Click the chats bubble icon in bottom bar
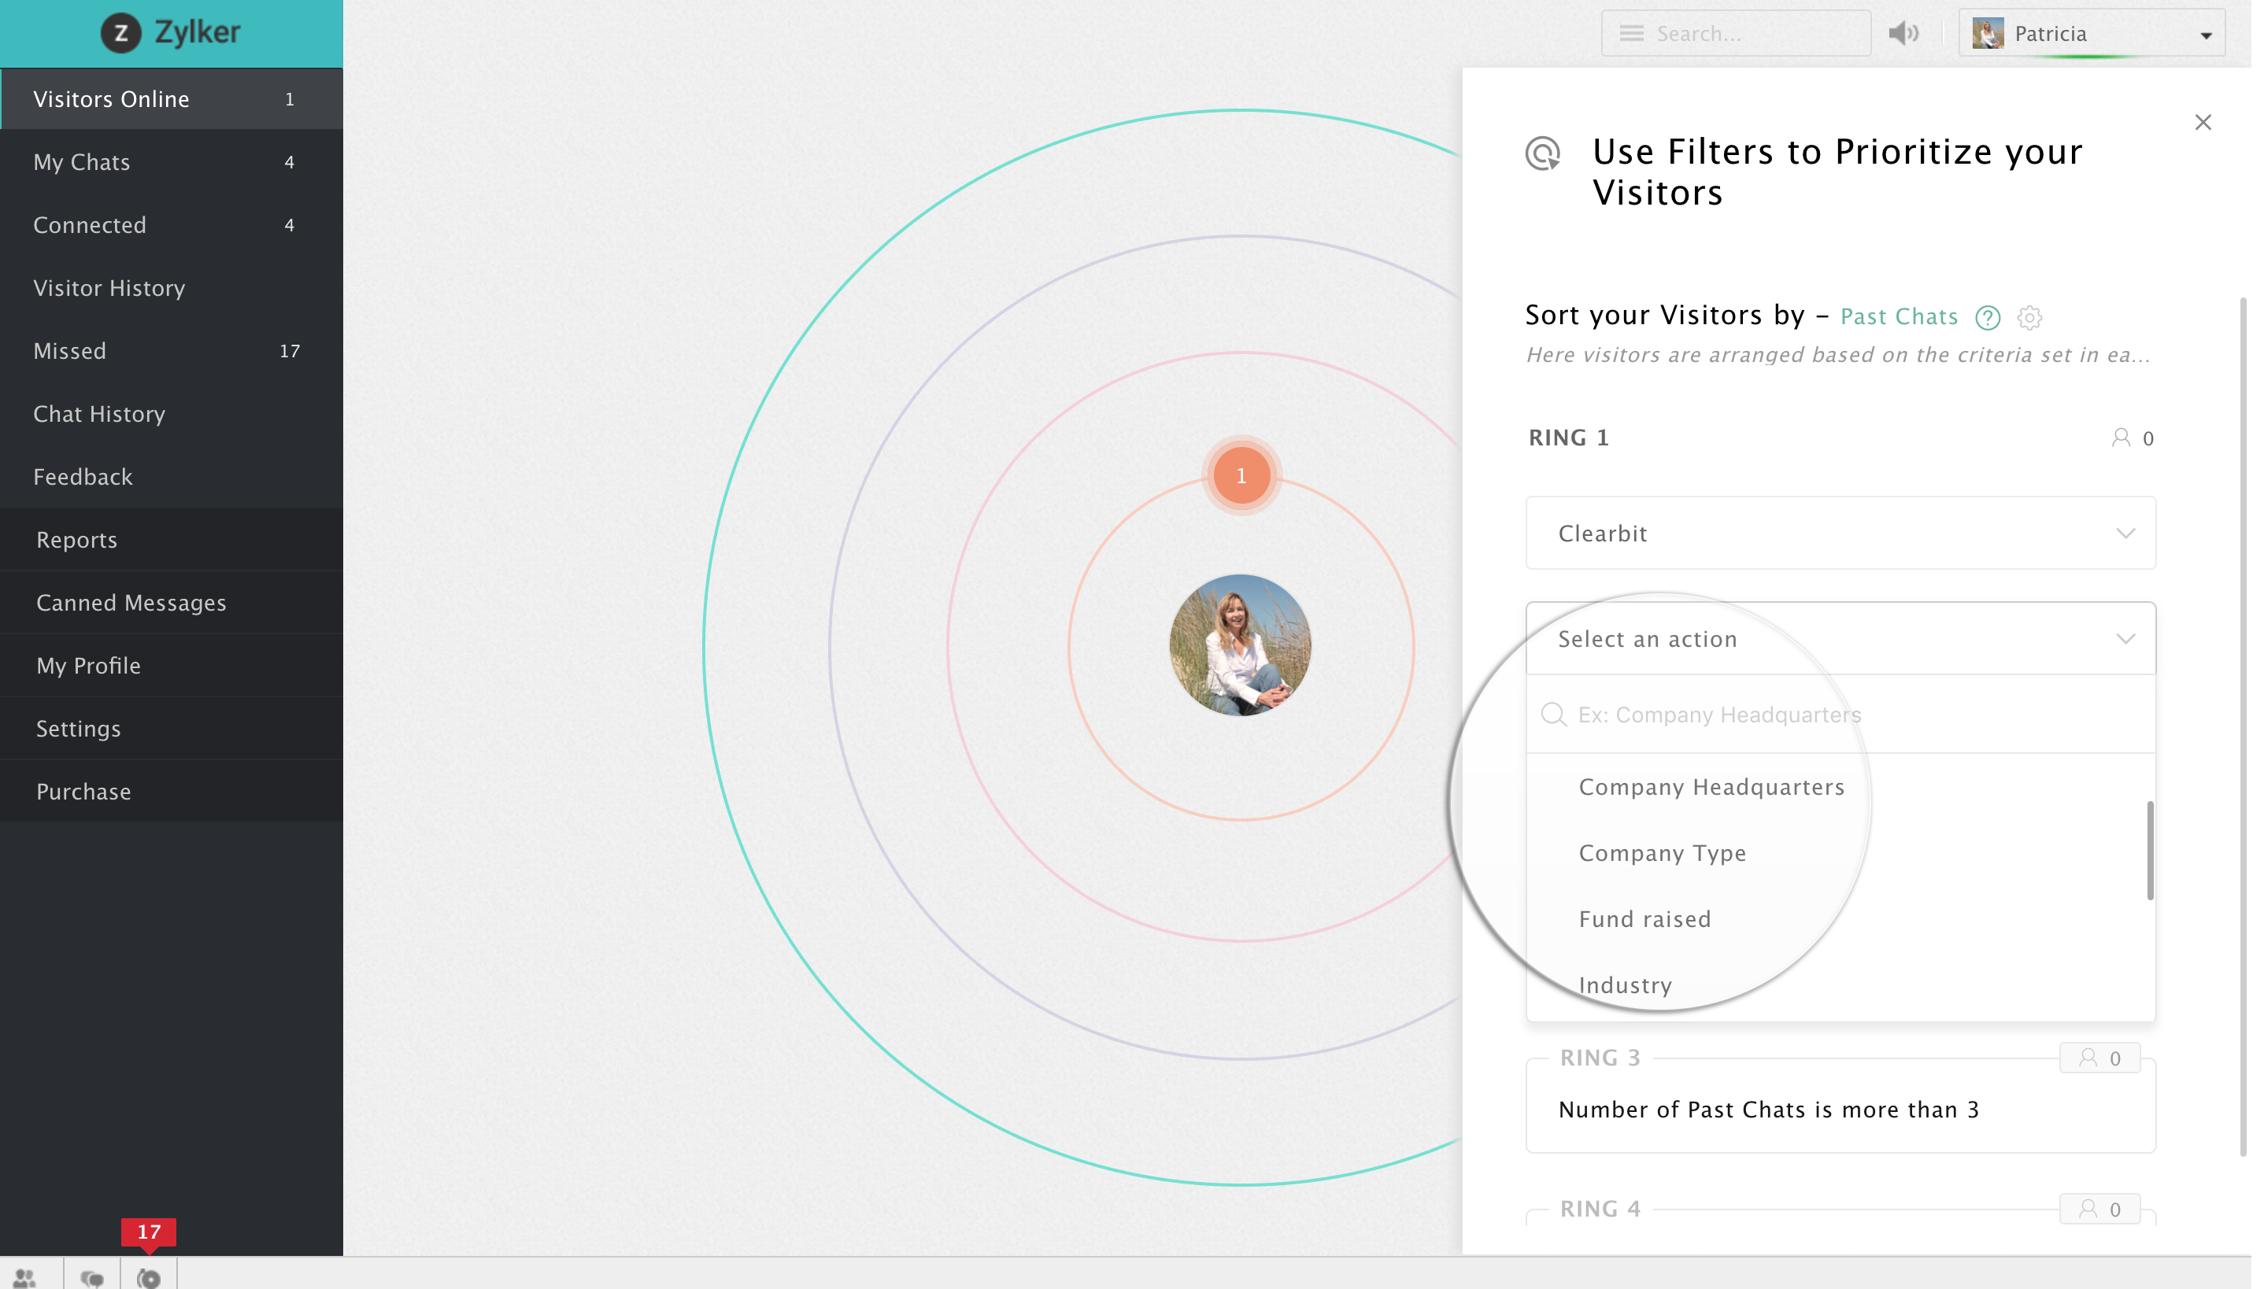This screenshot has height=1289, width=2264. [91, 1276]
